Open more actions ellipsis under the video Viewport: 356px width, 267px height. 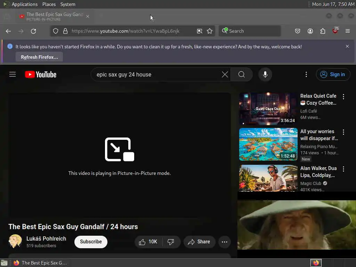[x=225, y=242]
